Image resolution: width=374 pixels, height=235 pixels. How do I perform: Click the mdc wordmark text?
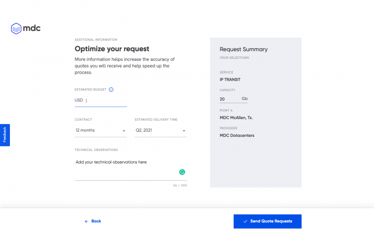32,28
